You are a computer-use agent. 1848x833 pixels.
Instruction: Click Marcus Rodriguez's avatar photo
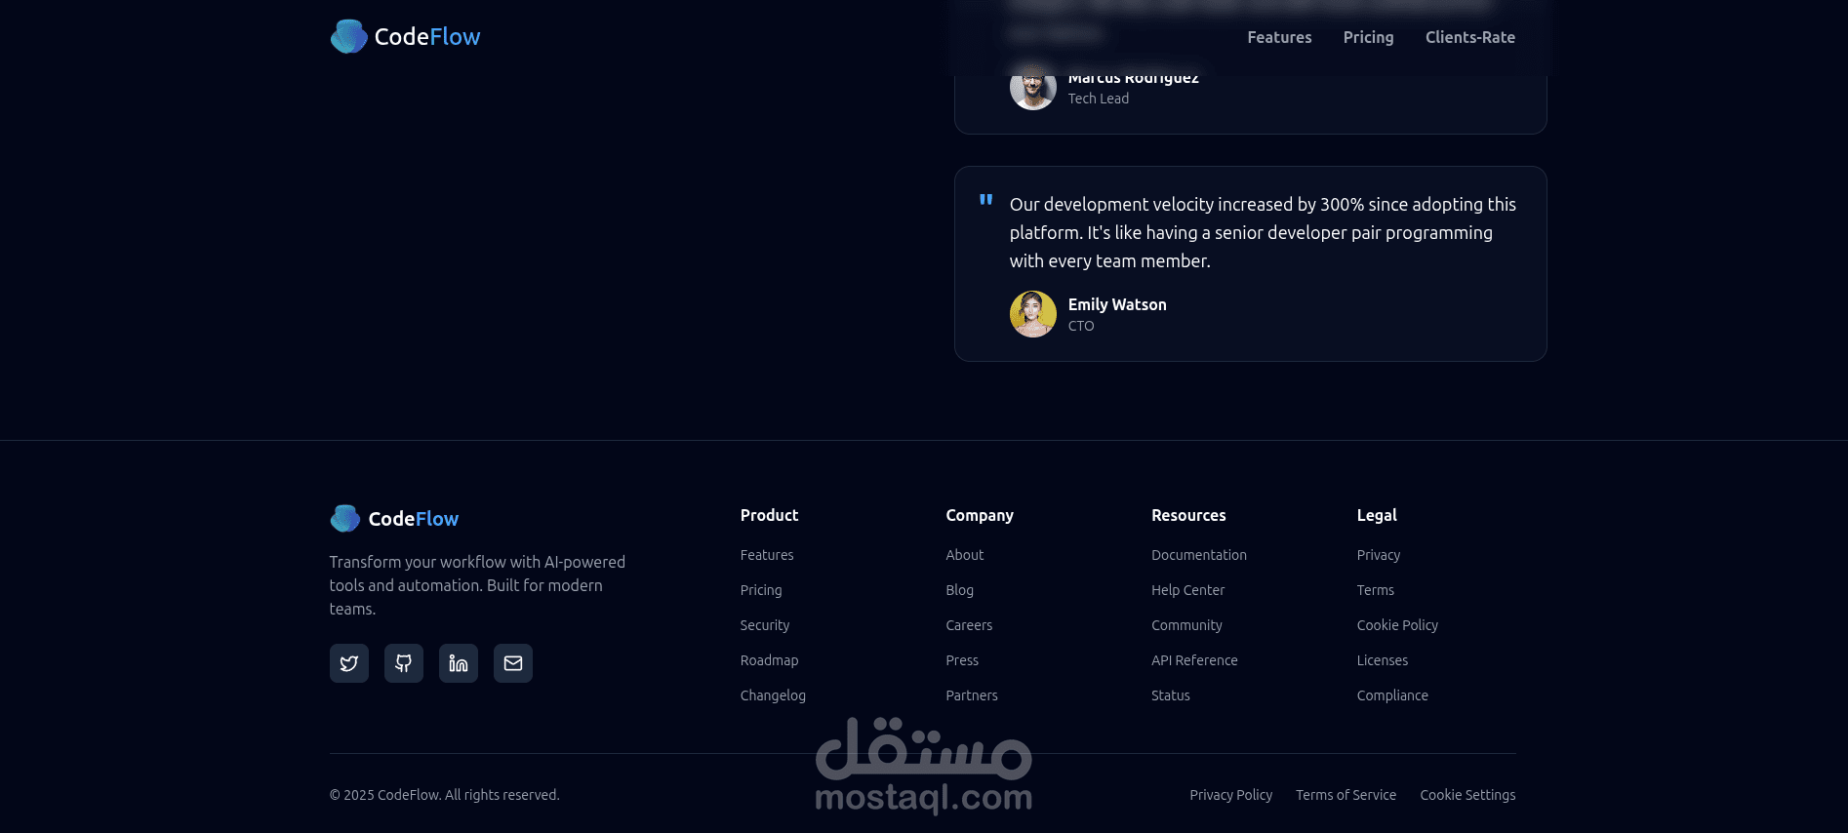click(x=1033, y=88)
